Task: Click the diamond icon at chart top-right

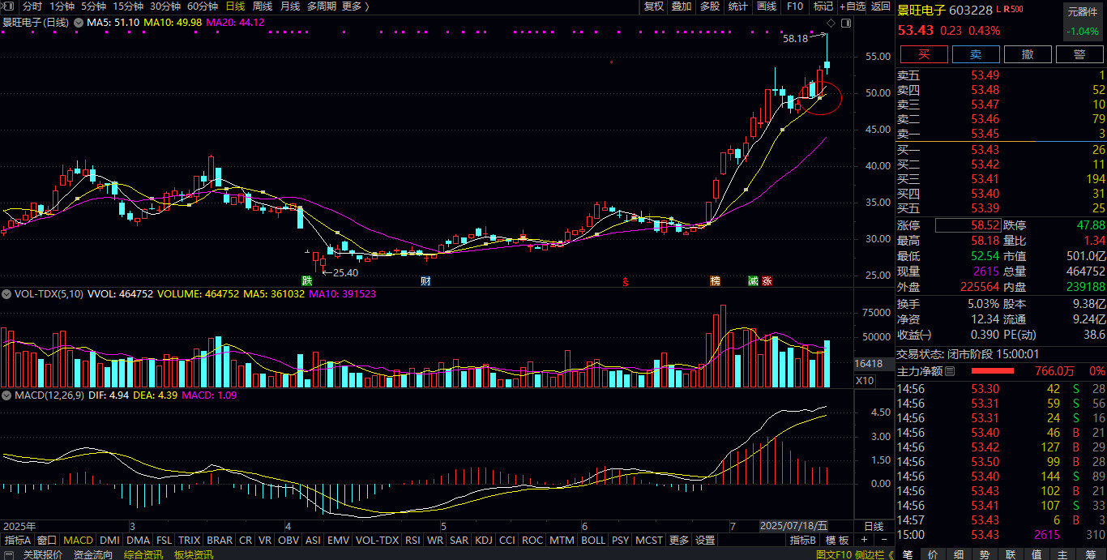Action: pyautogui.click(x=846, y=24)
